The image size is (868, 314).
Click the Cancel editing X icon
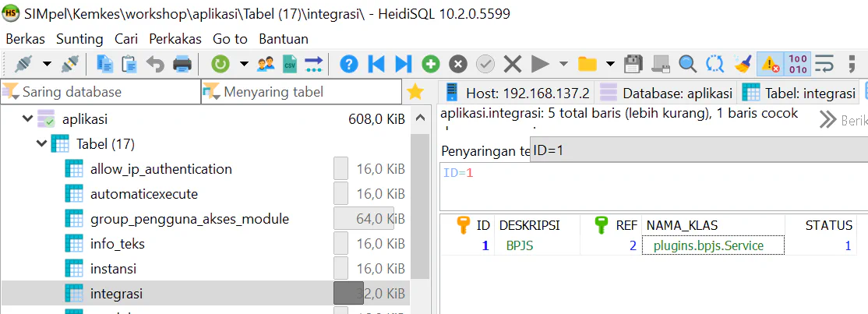click(513, 64)
